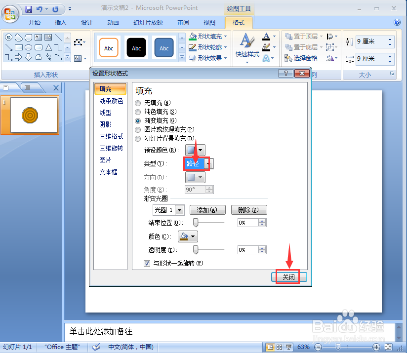Select Picture or texture fill (图片或纹理填充)
This screenshot has height=353, width=407.
[x=138, y=130]
